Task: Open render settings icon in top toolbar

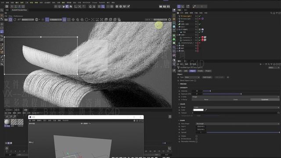Action: point(168,6)
